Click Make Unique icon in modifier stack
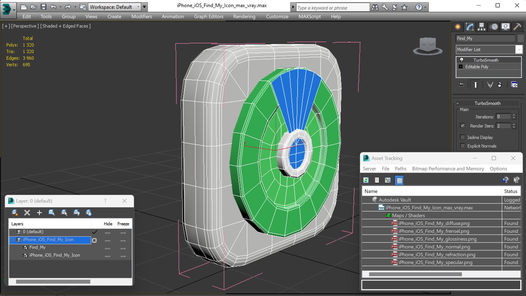526x296 pixels. (x=490, y=85)
